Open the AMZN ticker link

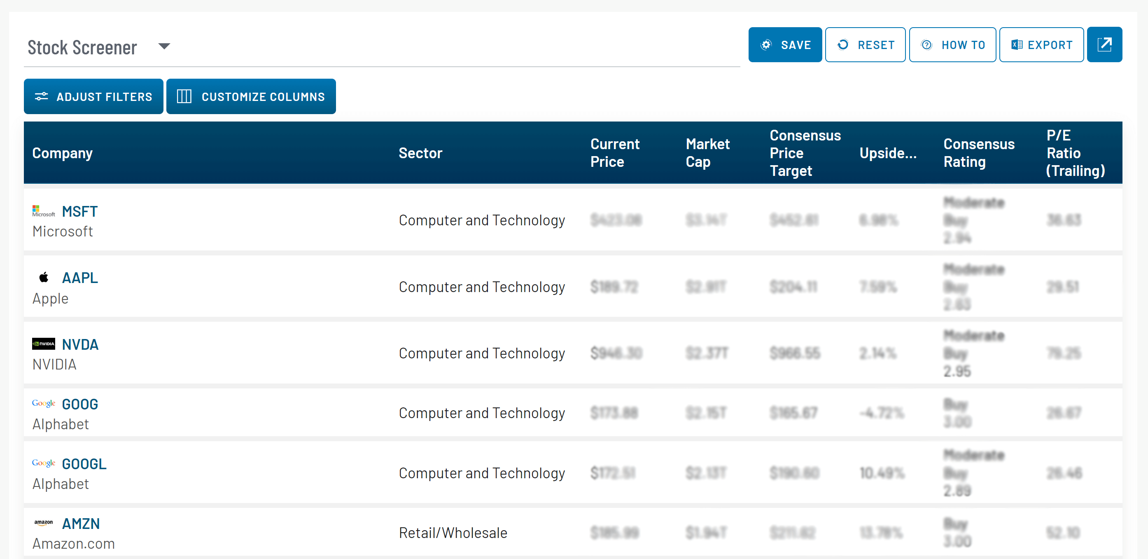click(x=81, y=523)
